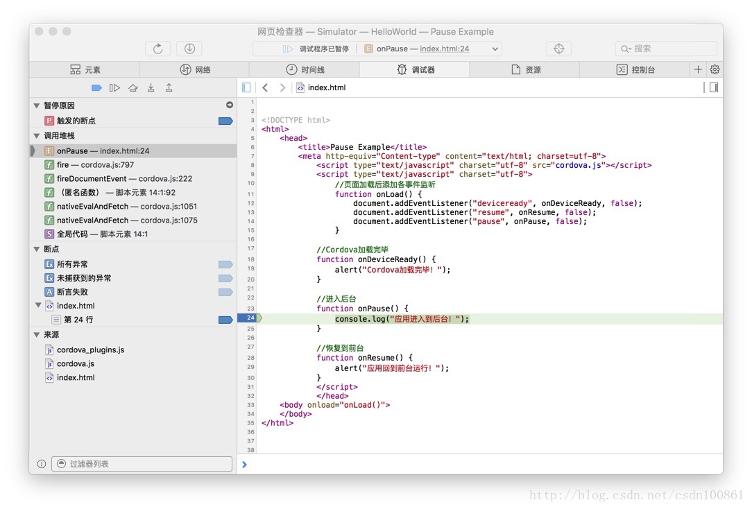This screenshot has height=509, width=752.
Task: Reload the inspected page
Action: pyautogui.click(x=157, y=49)
